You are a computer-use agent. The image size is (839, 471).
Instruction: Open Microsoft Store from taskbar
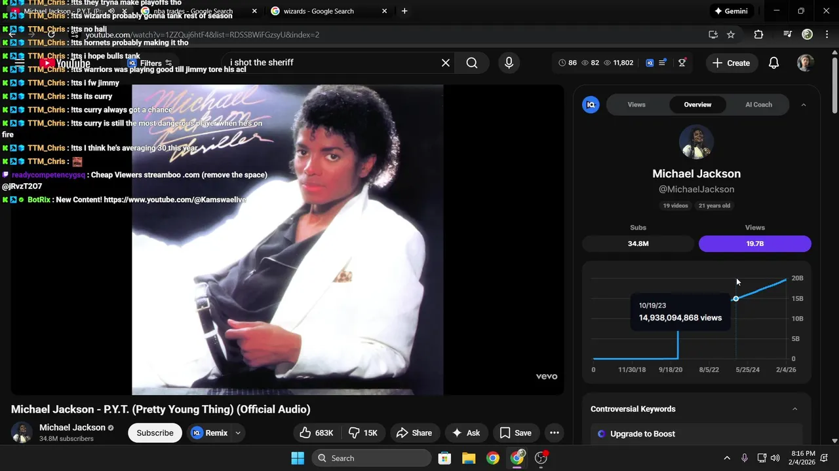tap(444, 458)
